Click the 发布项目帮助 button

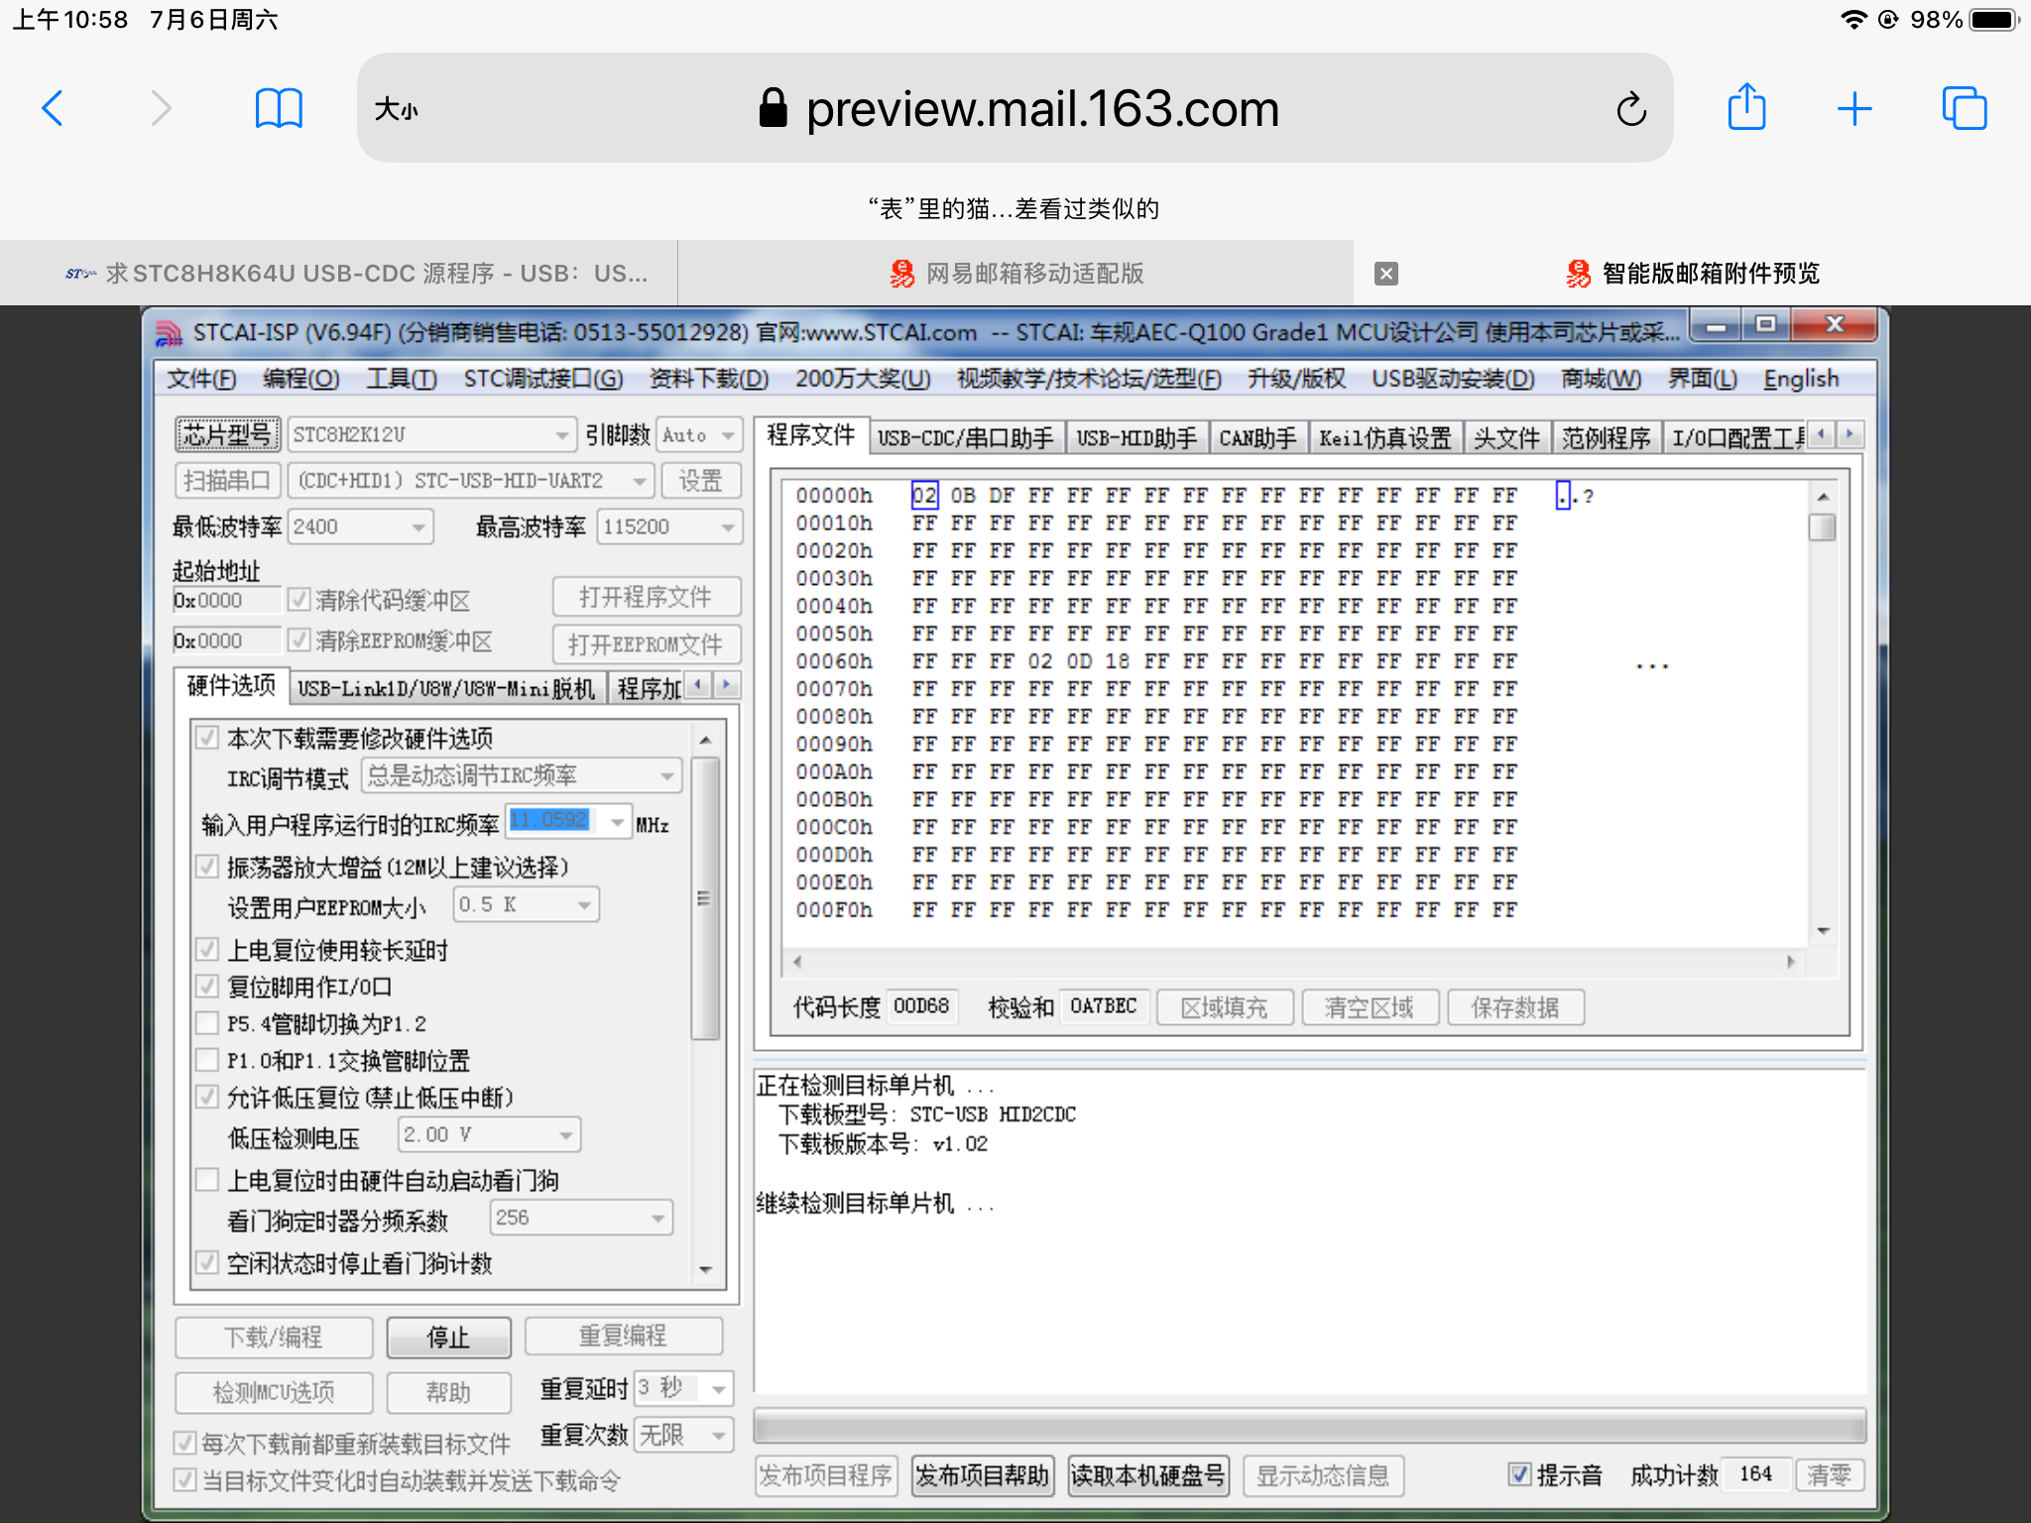[981, 1475]
